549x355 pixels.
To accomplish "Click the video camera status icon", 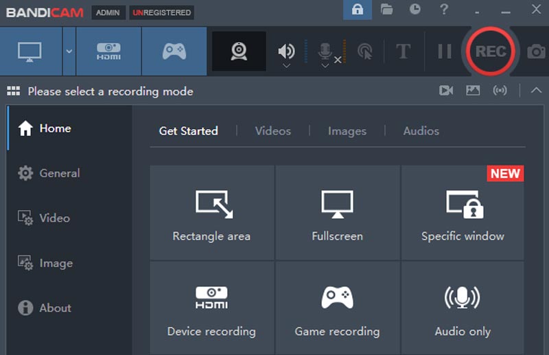I will point(446,91).
